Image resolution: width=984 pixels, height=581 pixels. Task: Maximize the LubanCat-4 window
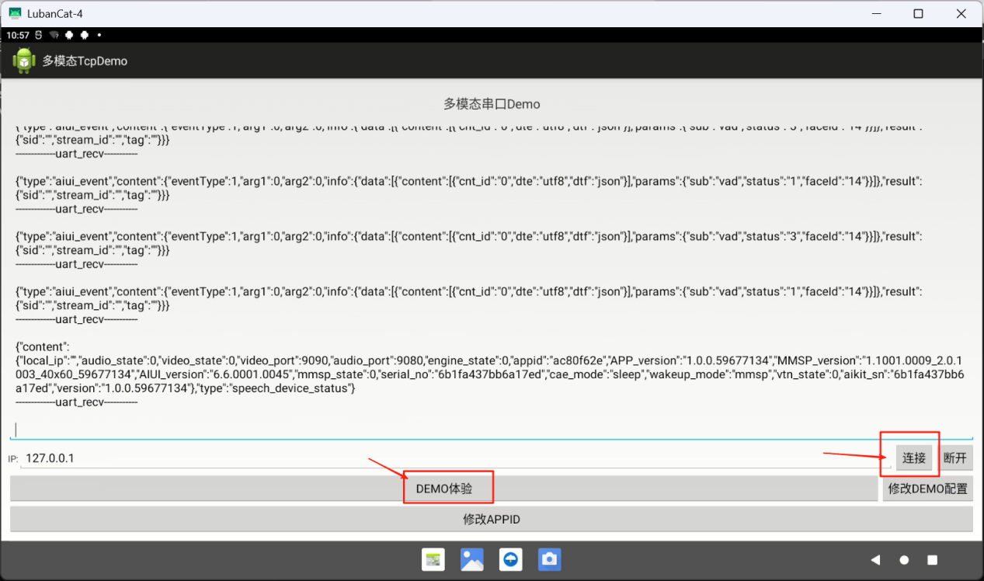click(x=918, y=13)
